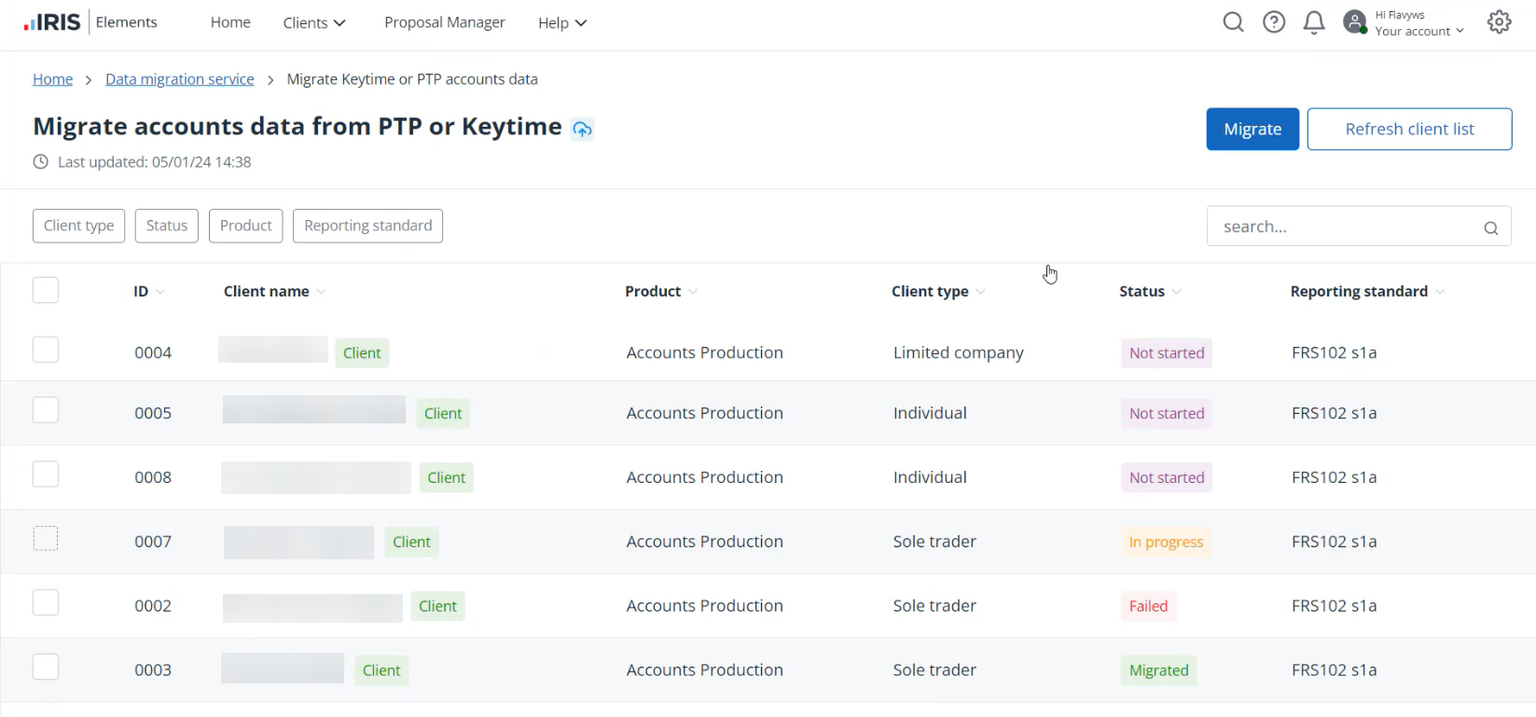Image resolution: width=1536 pixels, height=717 pixels.
Task: Select the checkbox for client 0003
Action: [46, 667]
